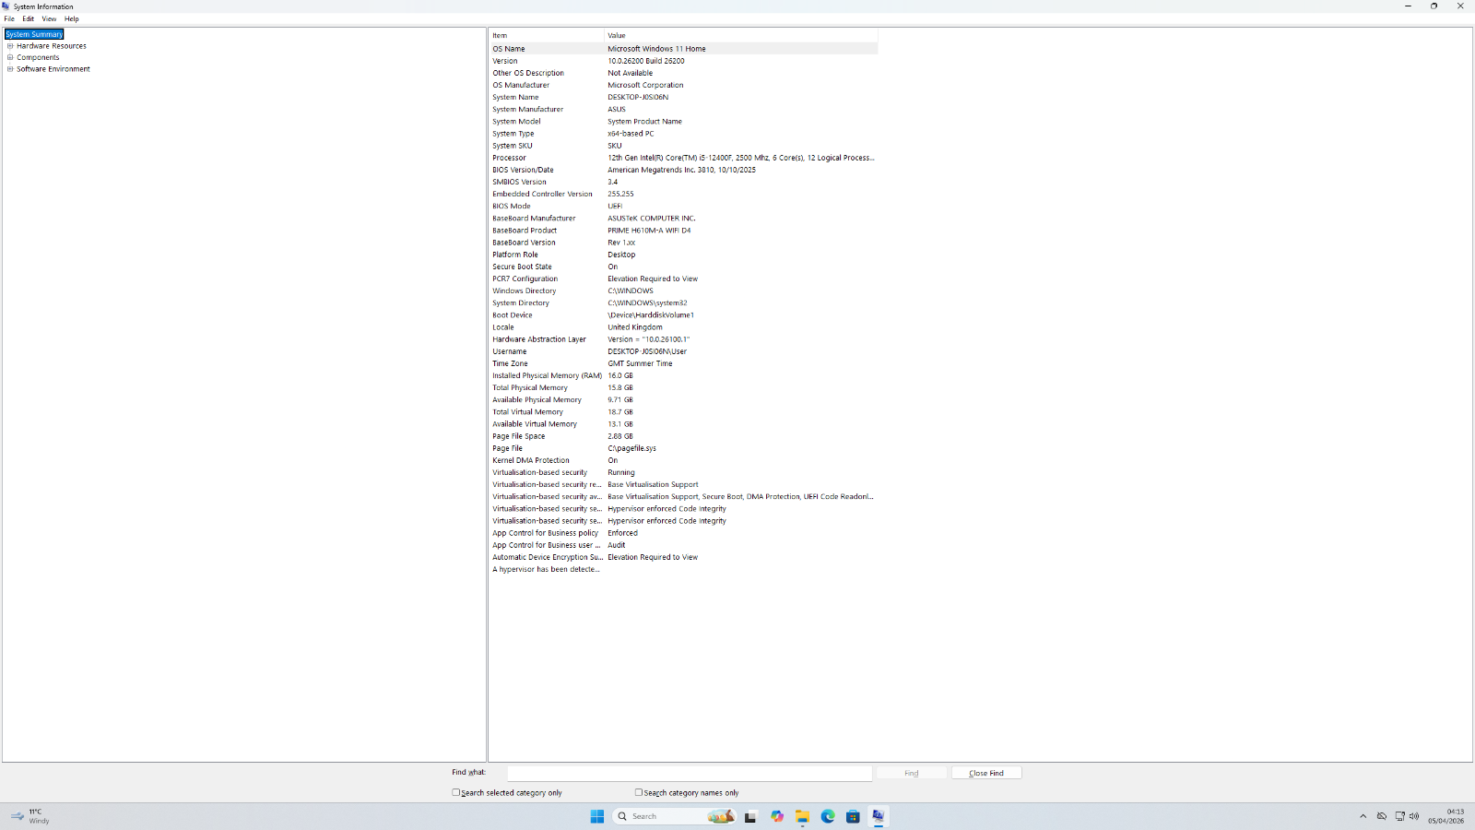This screenshot has width=1475, height=830.
Task: Select the 'Secure Boot State' item
Action: tap(522, 267)
